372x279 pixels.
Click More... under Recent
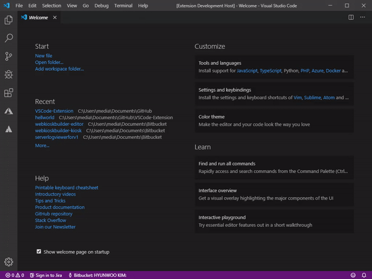coord(42,146)
